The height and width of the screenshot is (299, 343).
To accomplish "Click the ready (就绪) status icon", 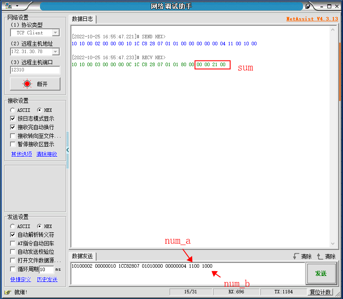I will click(x=7, y=292).
